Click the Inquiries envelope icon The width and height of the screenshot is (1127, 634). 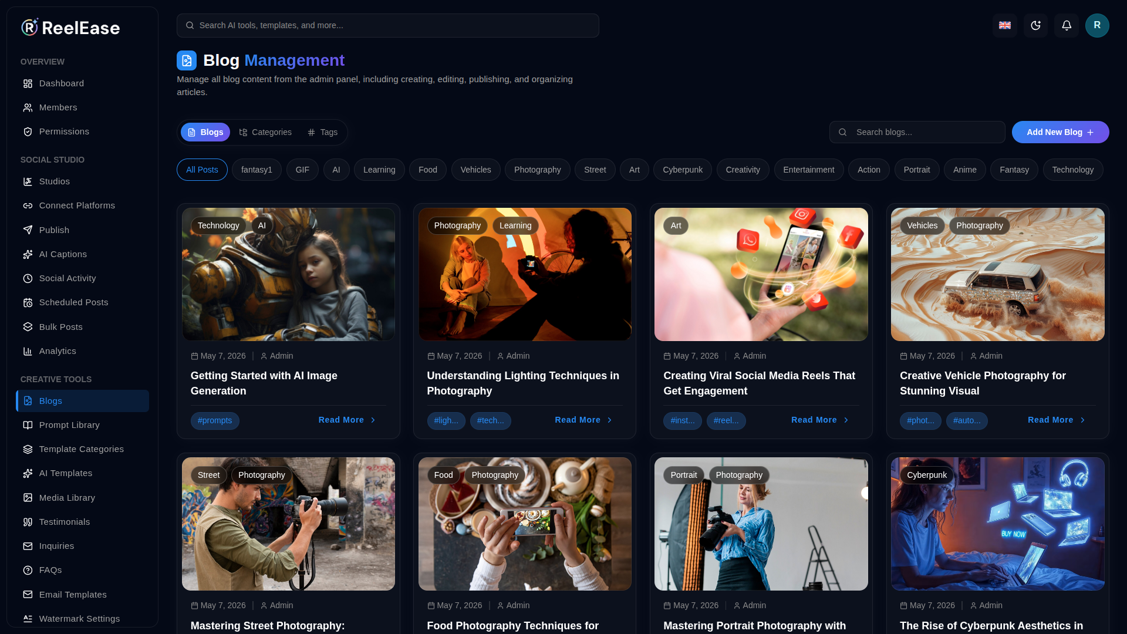pyautogui.click(x=28, y=546)
